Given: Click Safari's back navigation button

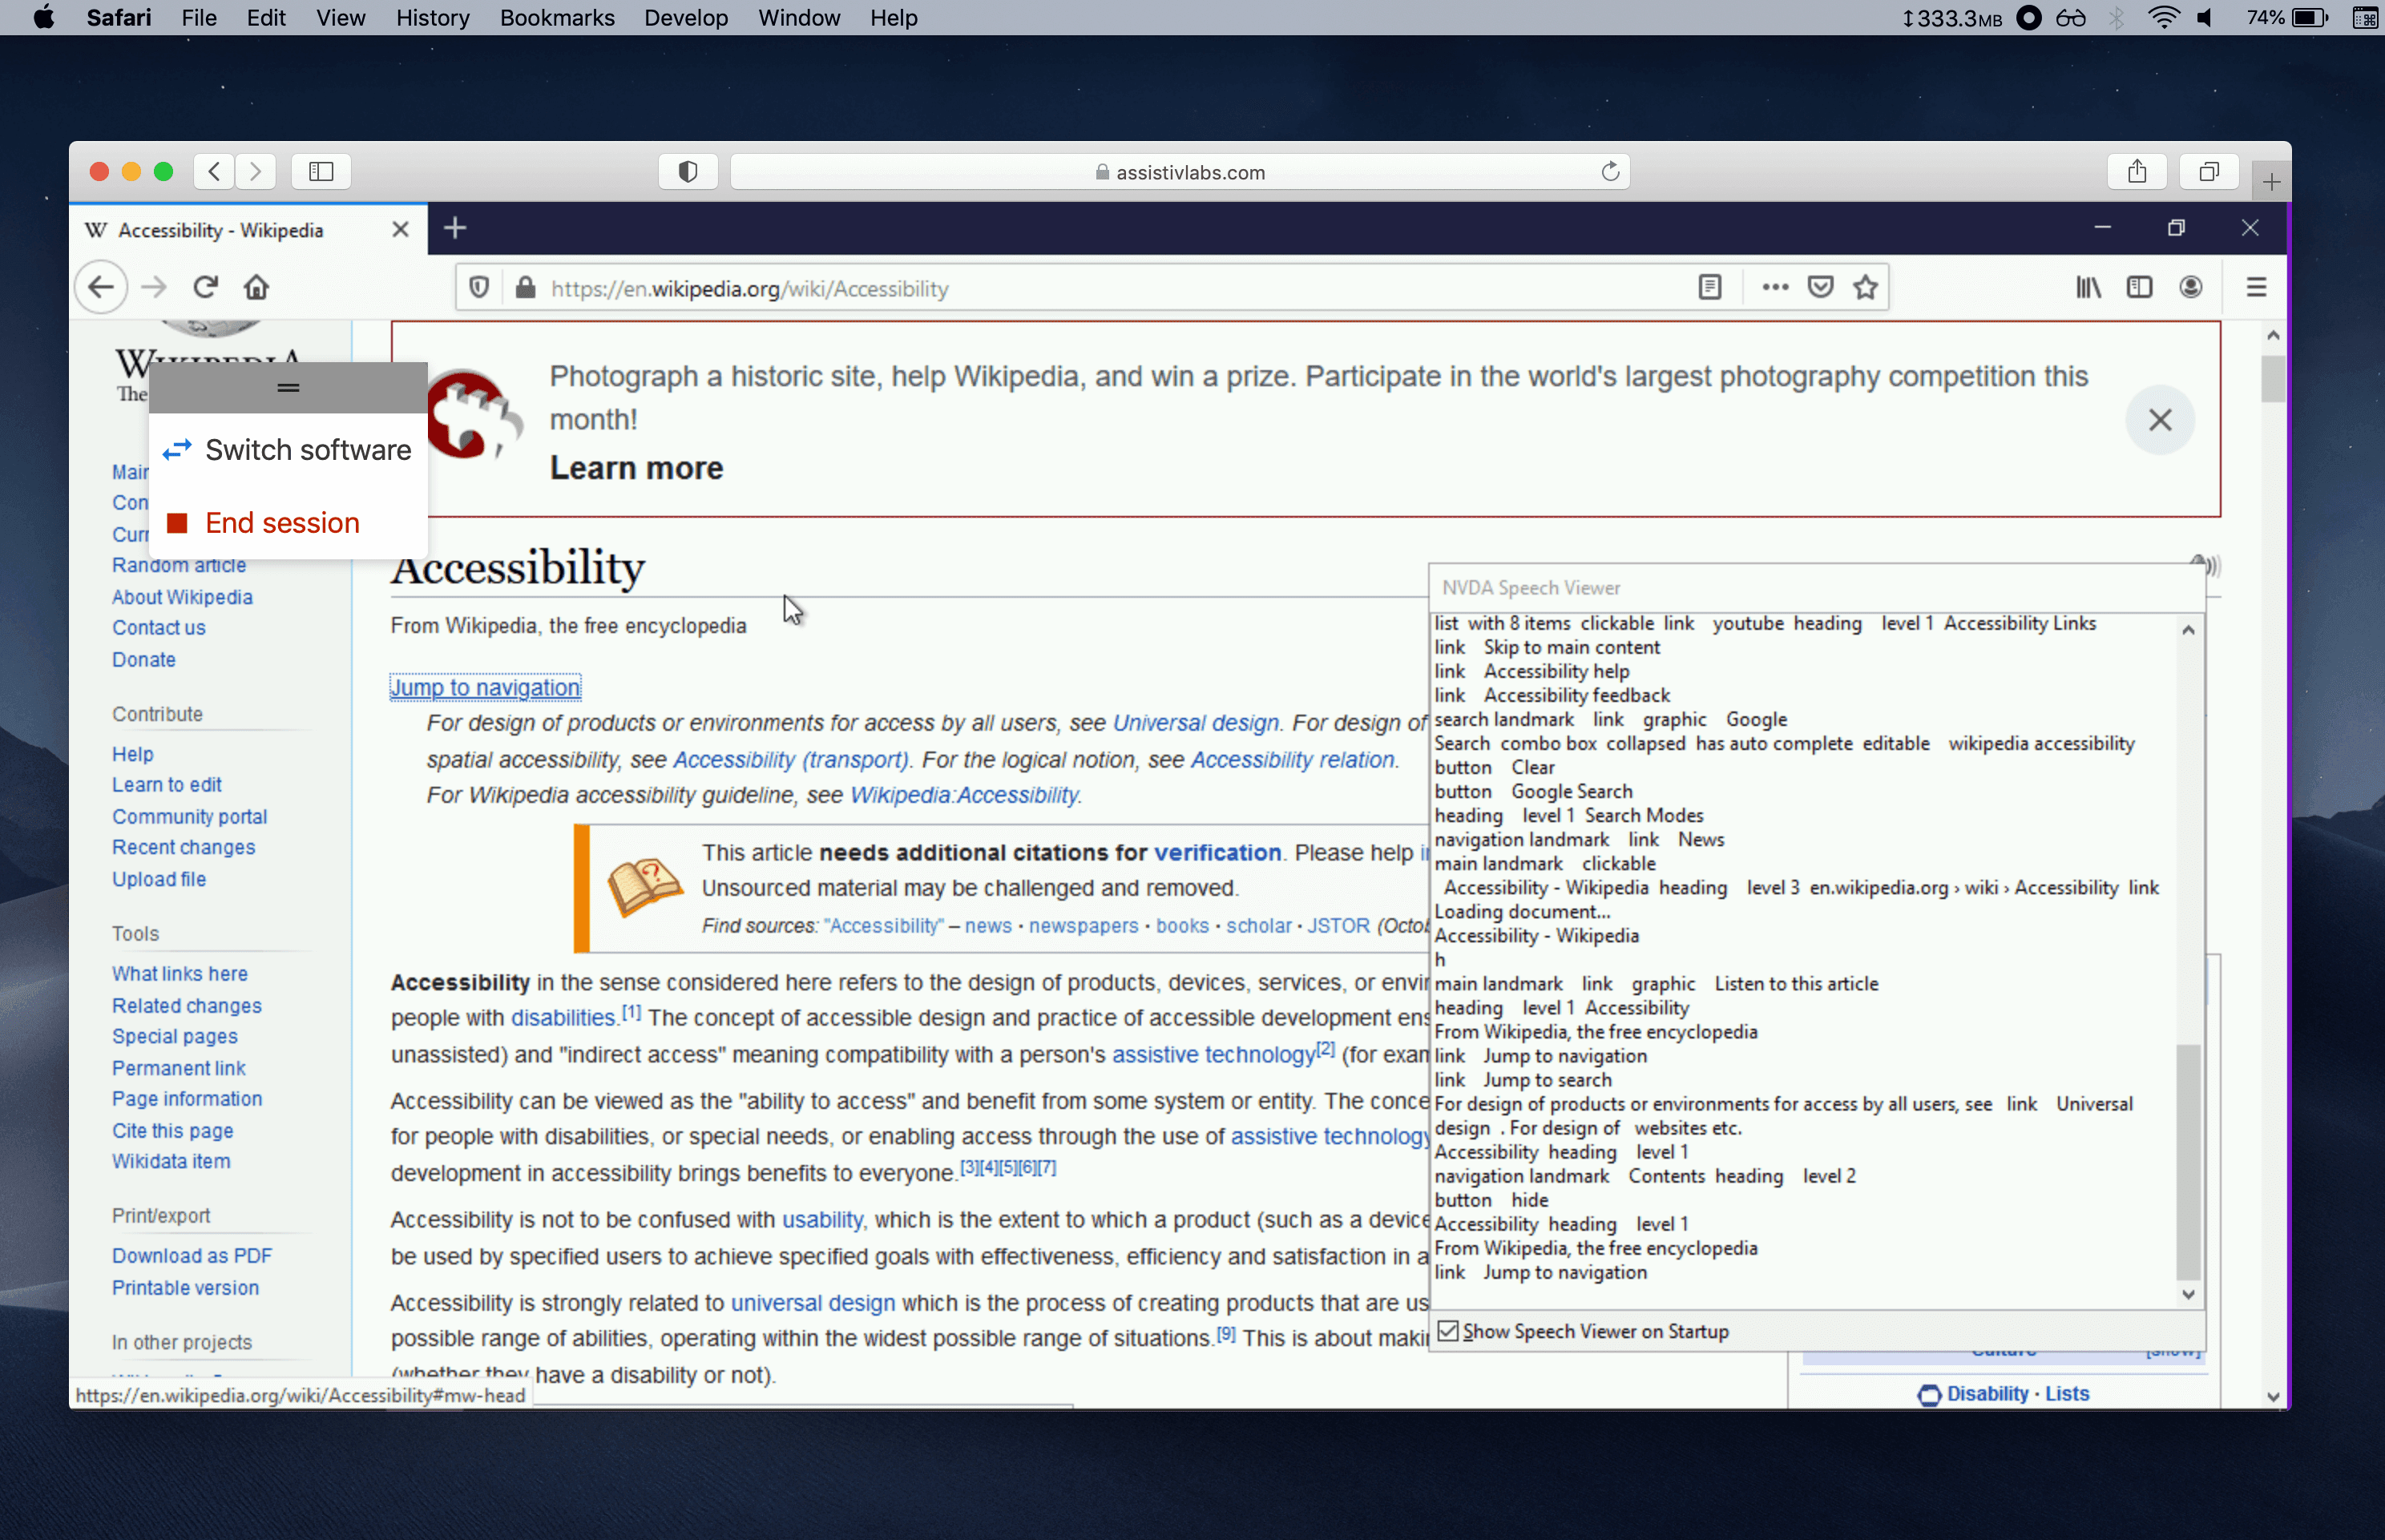Looking at the screenshot, I should 214,171.
